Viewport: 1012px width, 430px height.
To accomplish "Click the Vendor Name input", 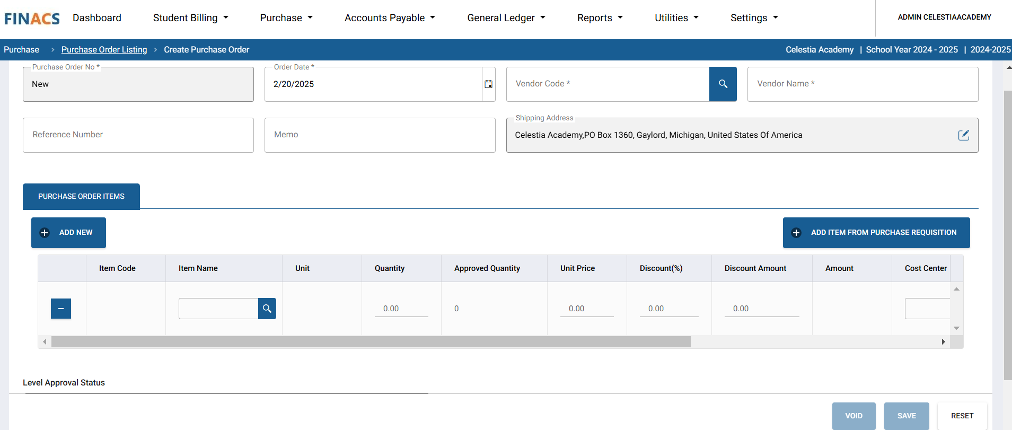I will point(863,84).
